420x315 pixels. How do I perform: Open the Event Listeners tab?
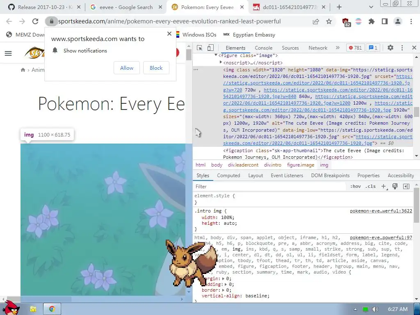point(287,176)
